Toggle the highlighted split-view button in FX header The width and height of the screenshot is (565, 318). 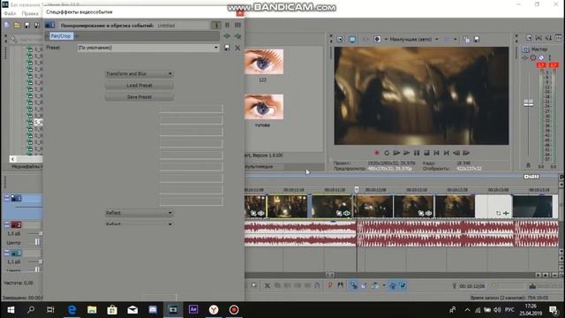[x=216, y=26]
